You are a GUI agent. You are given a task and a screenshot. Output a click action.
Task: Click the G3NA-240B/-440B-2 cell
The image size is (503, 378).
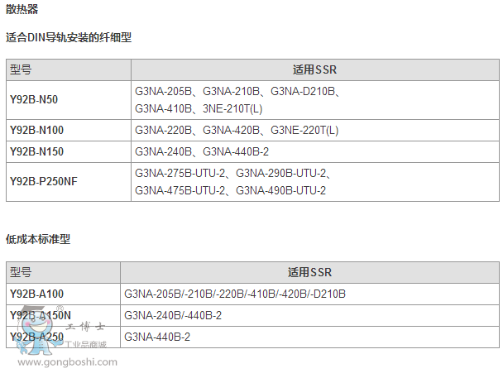[x=173, y=315]
